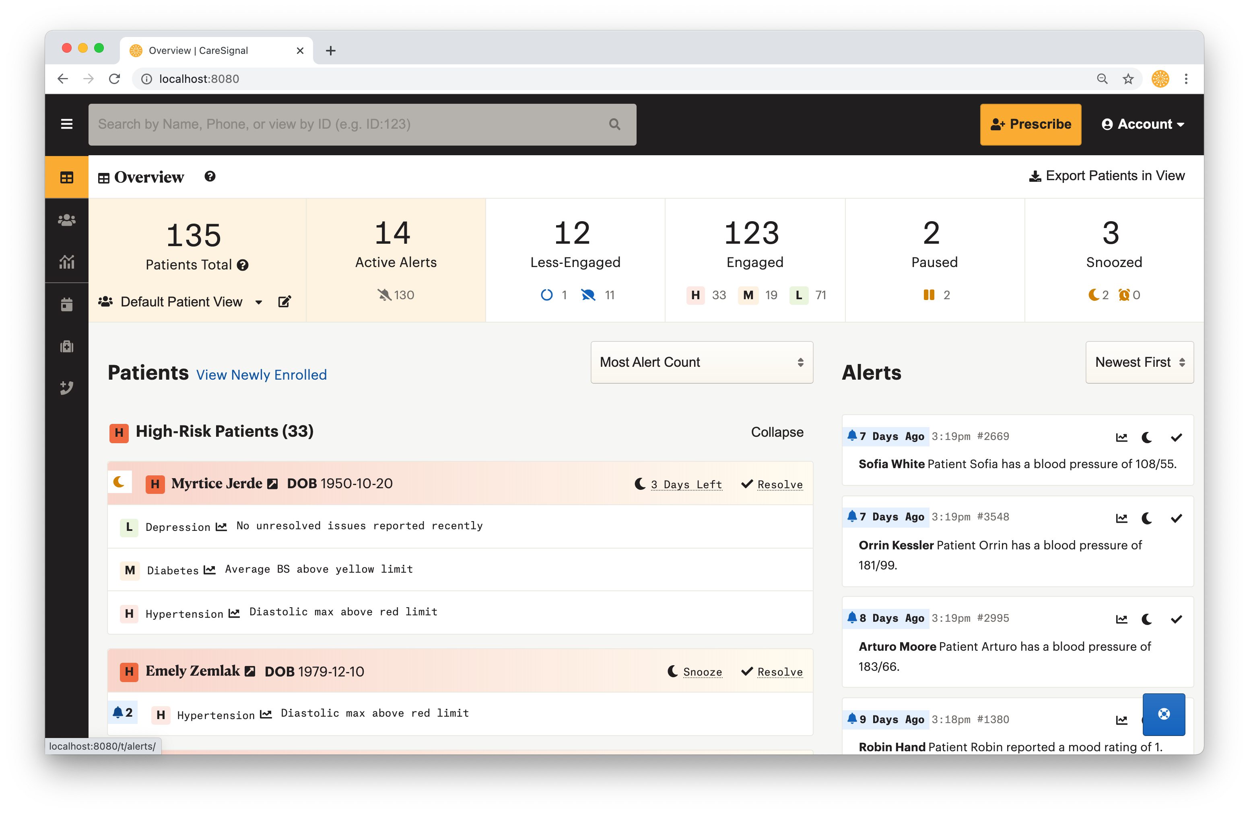Click the Overview help question mark icon
Viewport: 1249px width, 814px height.
[x=210, y=176]
